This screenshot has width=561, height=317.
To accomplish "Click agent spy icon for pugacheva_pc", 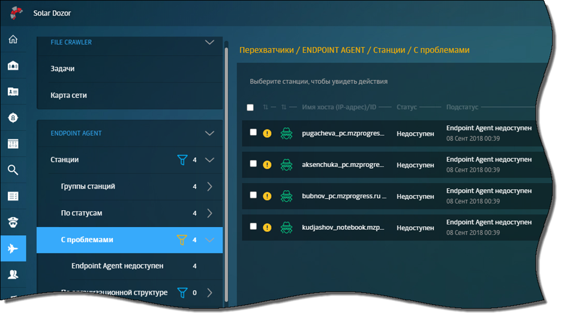I will [x=286, y=133].
